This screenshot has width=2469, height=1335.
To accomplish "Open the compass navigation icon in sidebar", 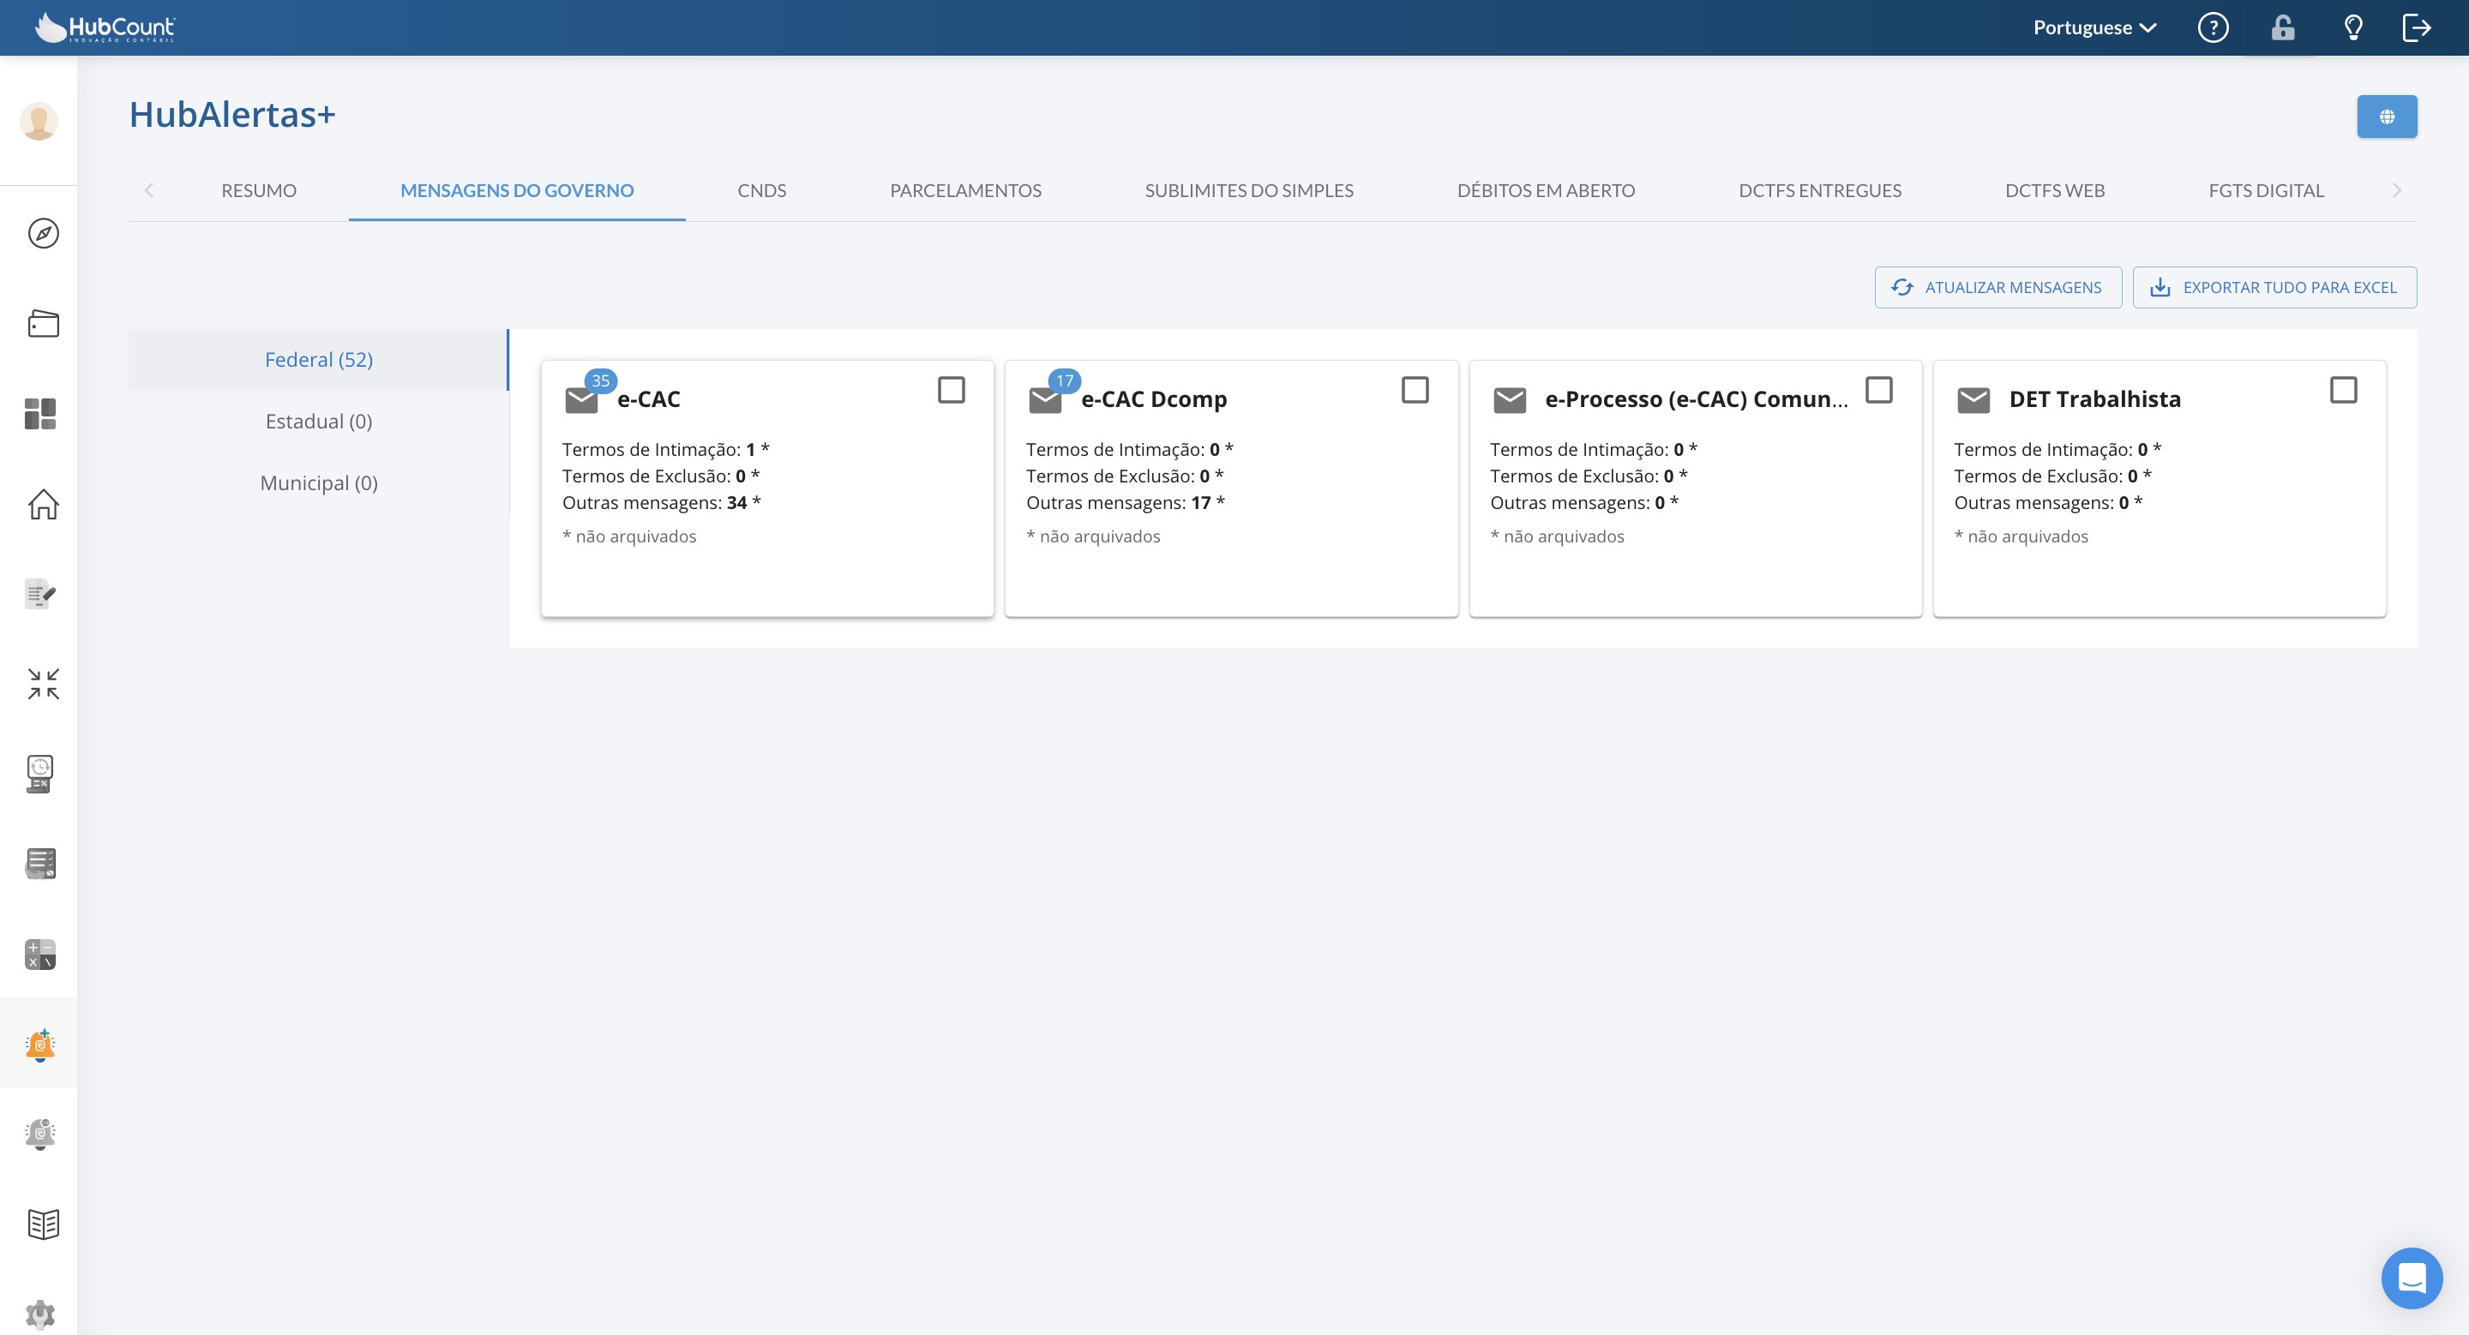I will (43, 234).
